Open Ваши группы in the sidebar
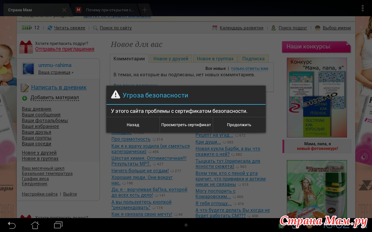 pyautogui.click(x=37, y=138)
